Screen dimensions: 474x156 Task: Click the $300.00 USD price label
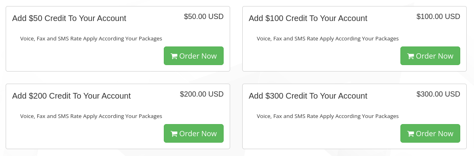click(438, 94)
